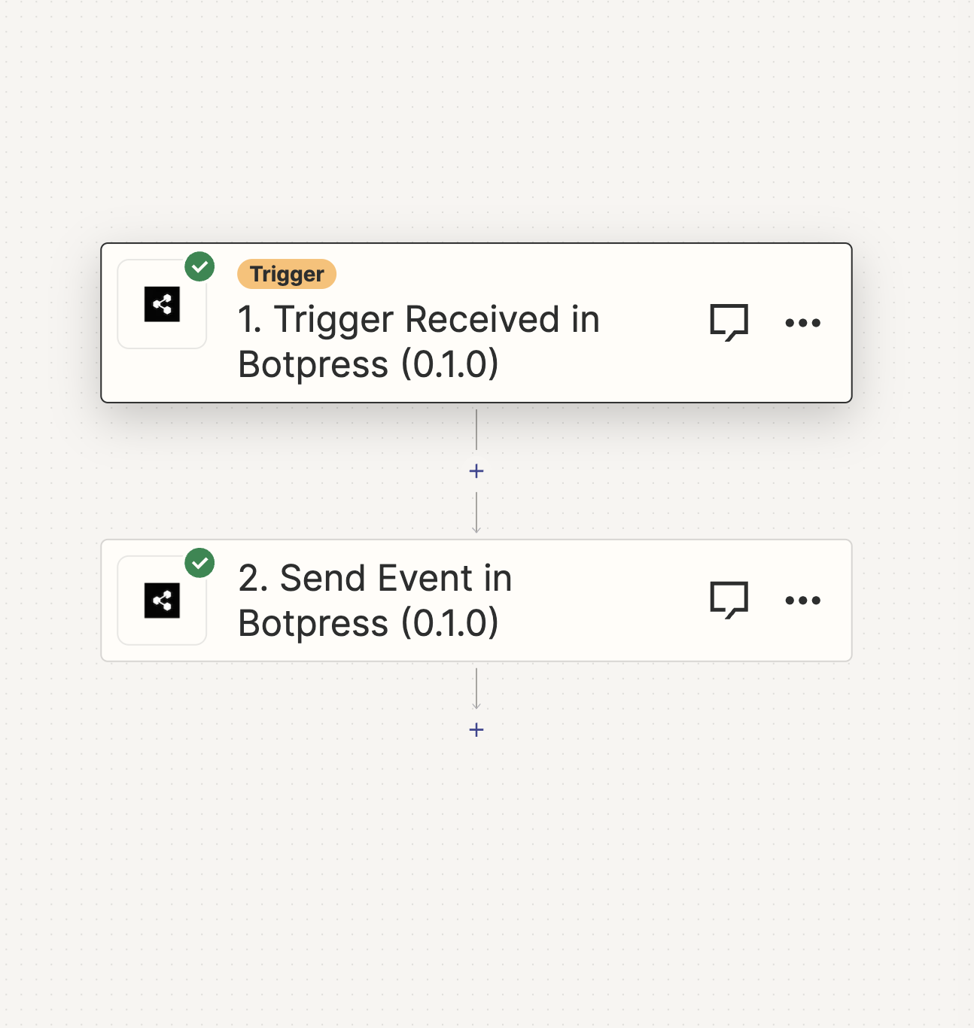Click green checkmark status on Send Event step
The width and height of the screenshot is (974, 1028).
199,563
